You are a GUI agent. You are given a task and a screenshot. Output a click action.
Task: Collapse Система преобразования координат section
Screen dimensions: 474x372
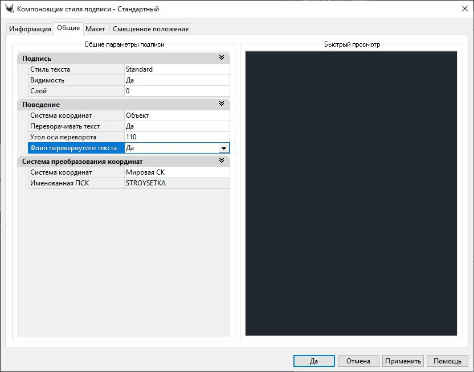coord(222,161)
